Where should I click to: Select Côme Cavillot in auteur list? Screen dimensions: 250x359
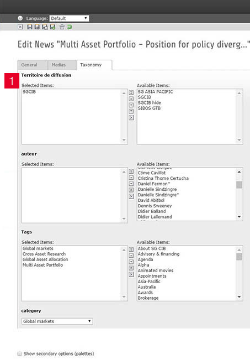coord(152,173)
